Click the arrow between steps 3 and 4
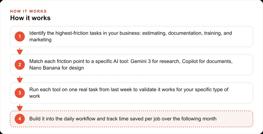Screen dimensions: 263x134 coord(20,108)
